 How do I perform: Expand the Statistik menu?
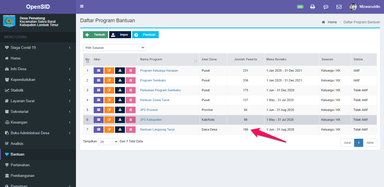coord(38,90)
